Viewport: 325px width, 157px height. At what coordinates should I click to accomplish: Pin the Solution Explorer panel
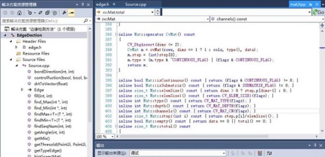click(83, 4)
